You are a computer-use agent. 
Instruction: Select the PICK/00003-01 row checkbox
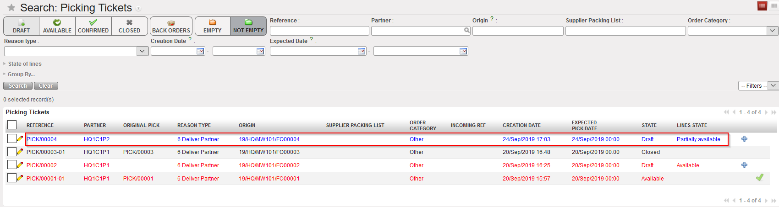pos(12,152)
